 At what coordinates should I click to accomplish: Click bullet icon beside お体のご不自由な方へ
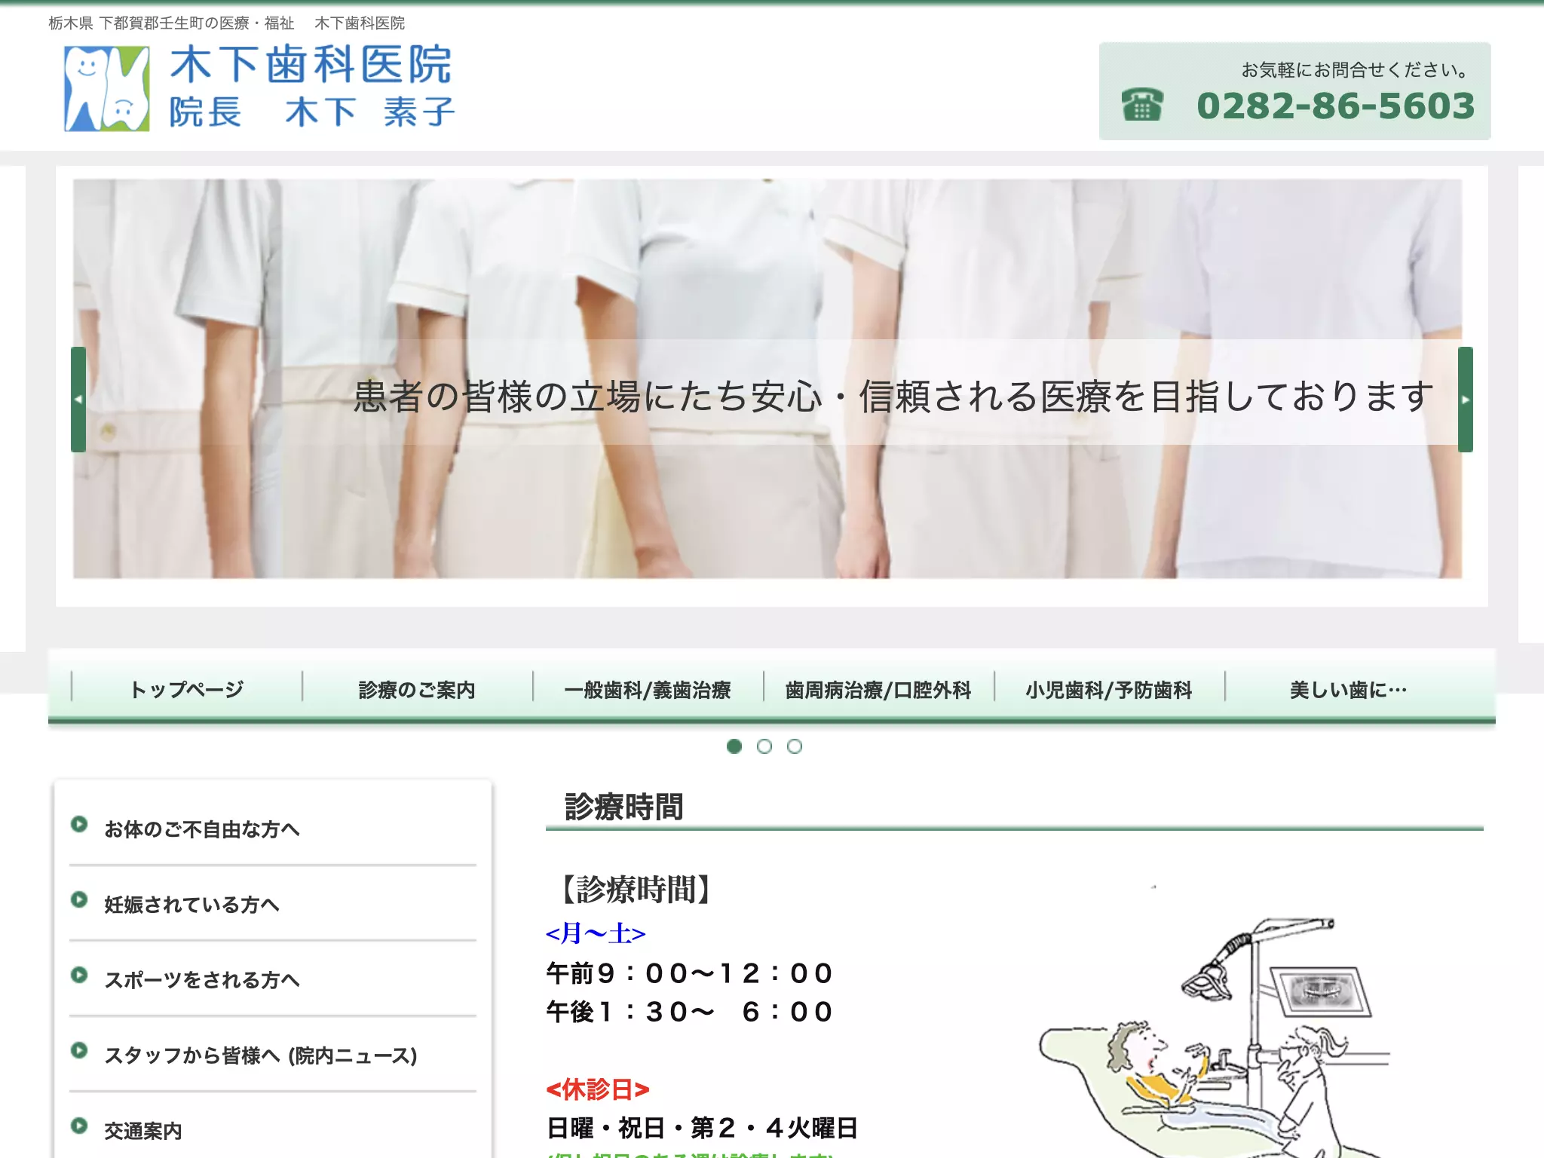click(79, 824)
